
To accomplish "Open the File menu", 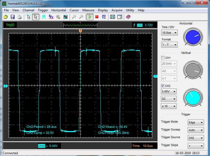I will 6,10.
